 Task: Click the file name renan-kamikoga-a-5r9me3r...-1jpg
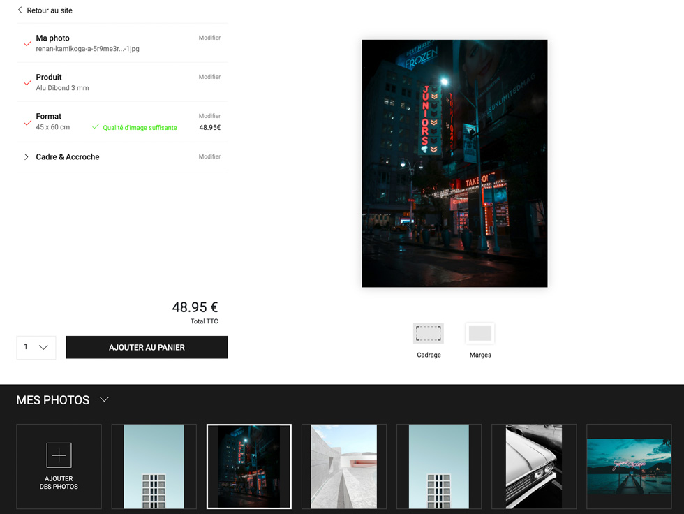pyautogui.click(x=88, y=49)
